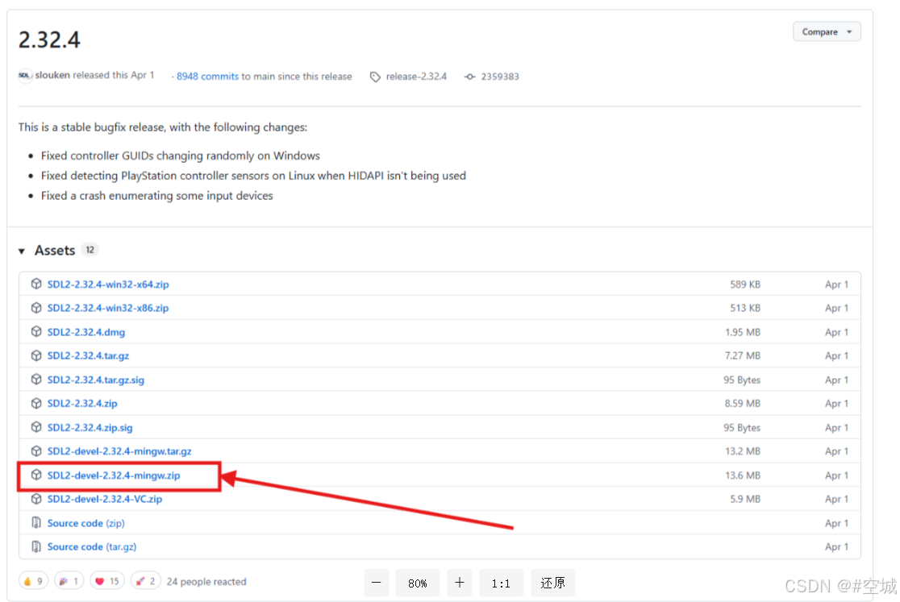Screen dimensions: 900x602
Task: Click package icon for SDL2-2.32.4.tar.gz.sig
Action: pos(36,380)
